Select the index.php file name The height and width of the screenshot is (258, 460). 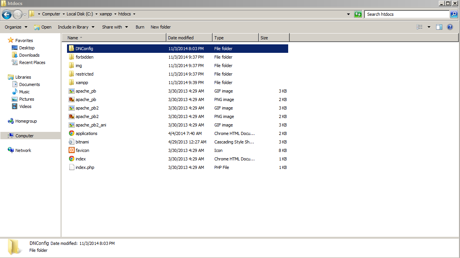click(x=85, y=167)
